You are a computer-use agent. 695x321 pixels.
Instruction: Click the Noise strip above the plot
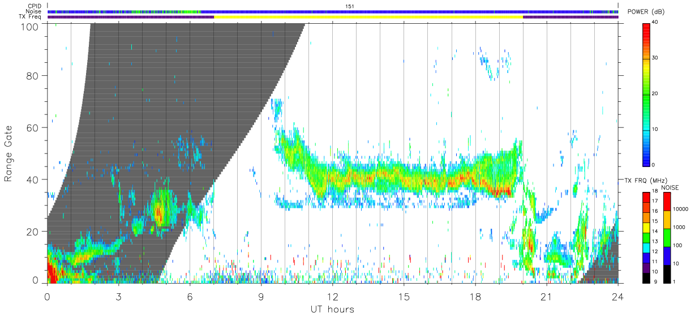(333, 11)
